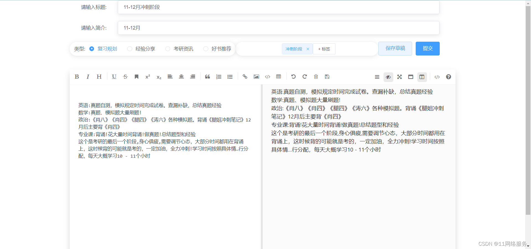Remove the 冲刺阶段 tag
The width and height of the screenshot is (531, 249).
pyautogui.click(x=308, y=49)
